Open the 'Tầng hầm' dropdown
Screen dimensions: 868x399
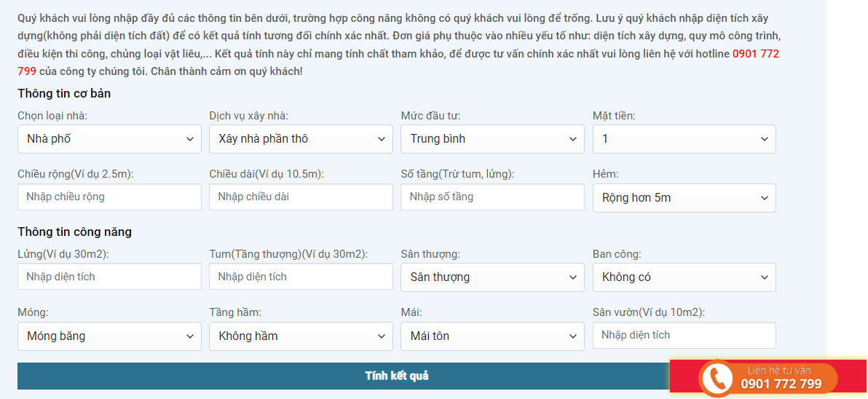click(x=301, y=336)
